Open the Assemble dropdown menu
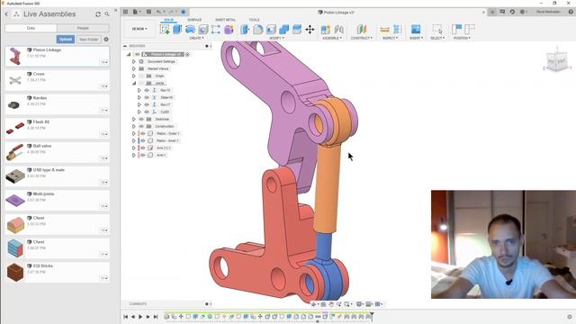Viewport: 576px width, 324px height. (332, 38)
